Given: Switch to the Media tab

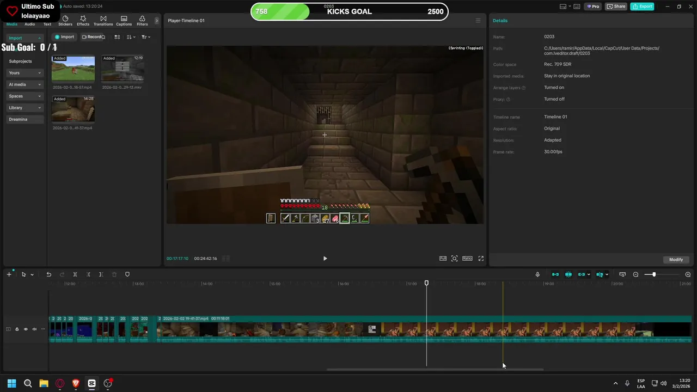Looking at the screenshot, I should (12, 24).
